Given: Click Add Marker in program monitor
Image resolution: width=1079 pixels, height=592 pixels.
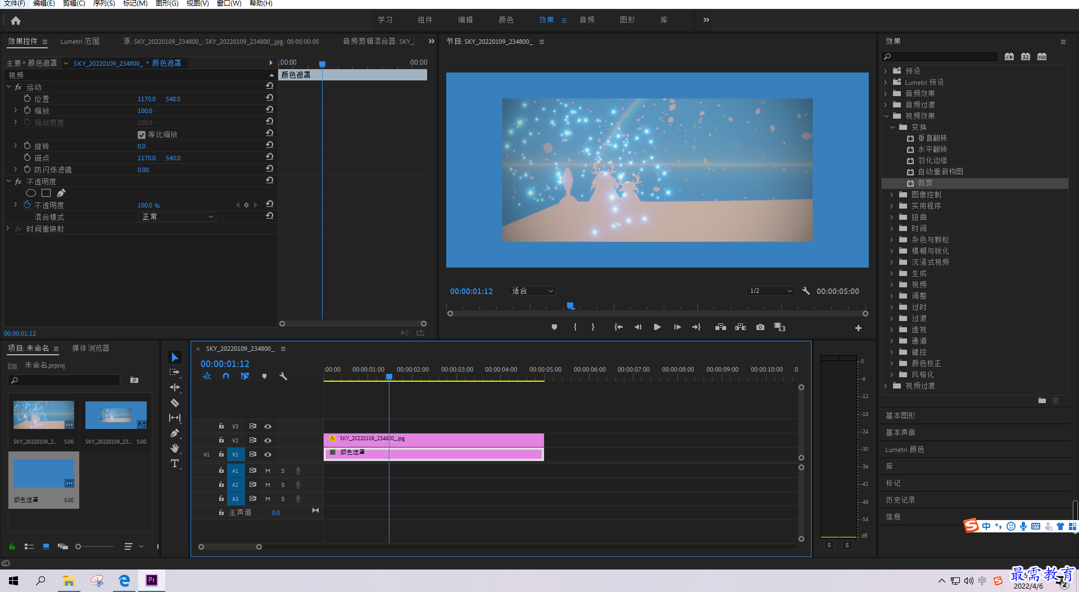Looking at the screenshot, I should pyautogui.click(x=554, y=327).
